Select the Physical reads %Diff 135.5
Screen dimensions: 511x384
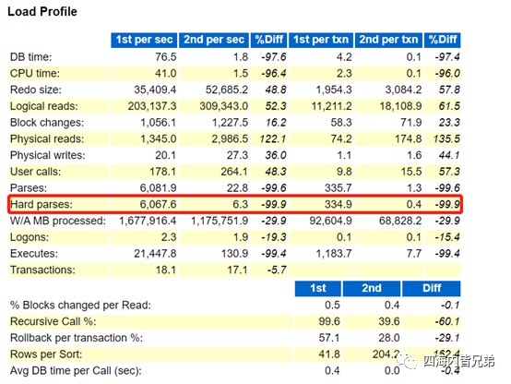click(446, 139)
